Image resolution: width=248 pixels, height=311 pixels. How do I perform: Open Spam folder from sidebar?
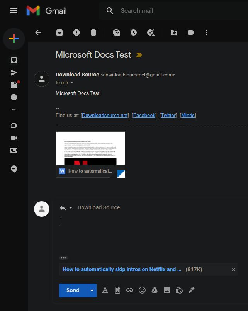[x=14, y=97]
